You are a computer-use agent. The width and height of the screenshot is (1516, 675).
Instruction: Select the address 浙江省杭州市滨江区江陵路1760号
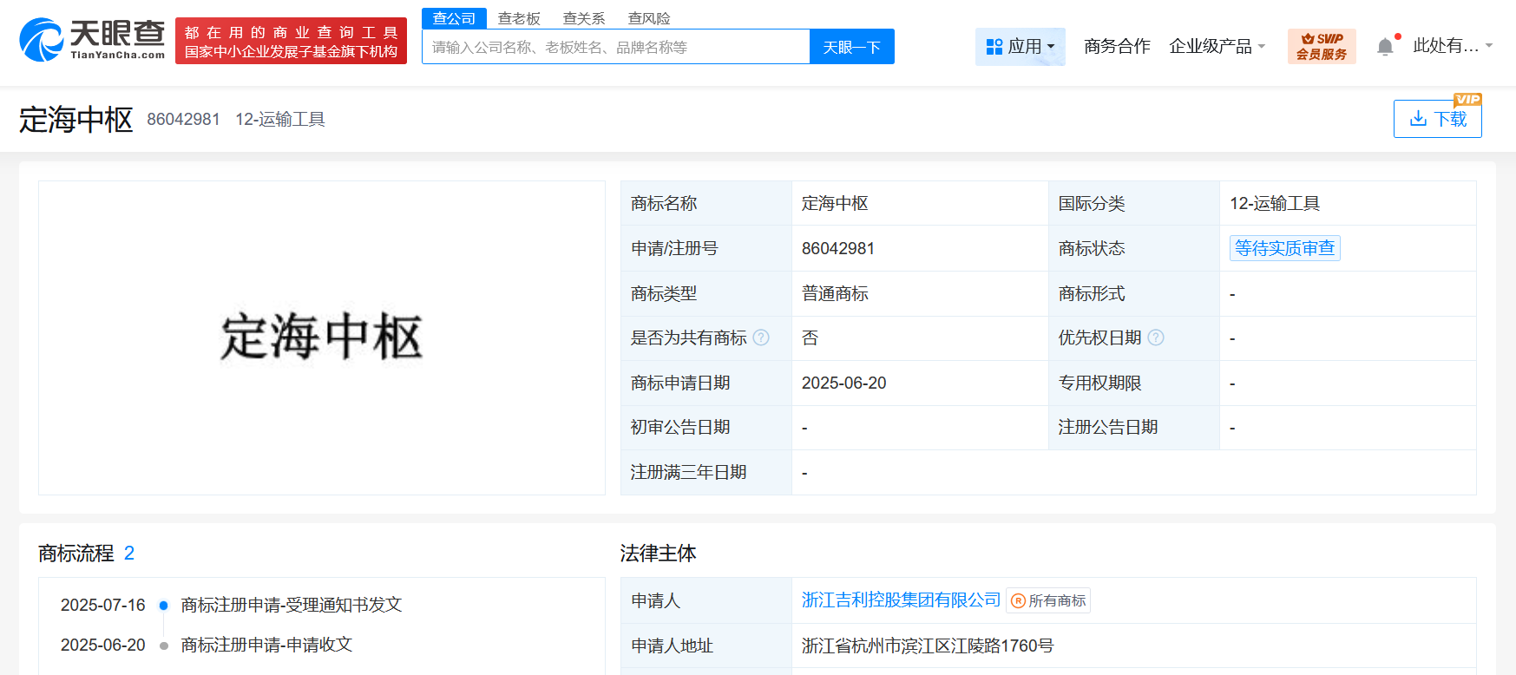tap(928, 646)
